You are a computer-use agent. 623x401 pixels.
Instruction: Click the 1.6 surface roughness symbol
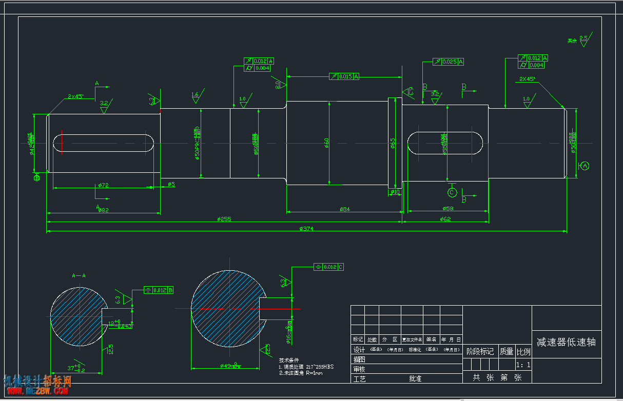[196, 96]
